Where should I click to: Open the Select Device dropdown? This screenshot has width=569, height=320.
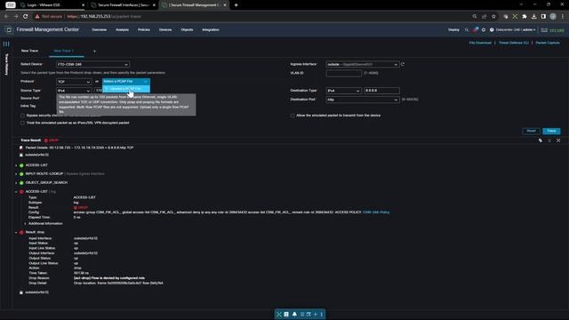tap(92, 65)
